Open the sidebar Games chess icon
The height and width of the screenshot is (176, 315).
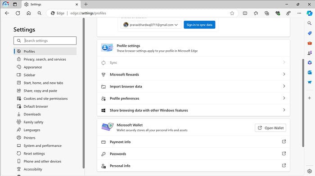tap(310, 53)
